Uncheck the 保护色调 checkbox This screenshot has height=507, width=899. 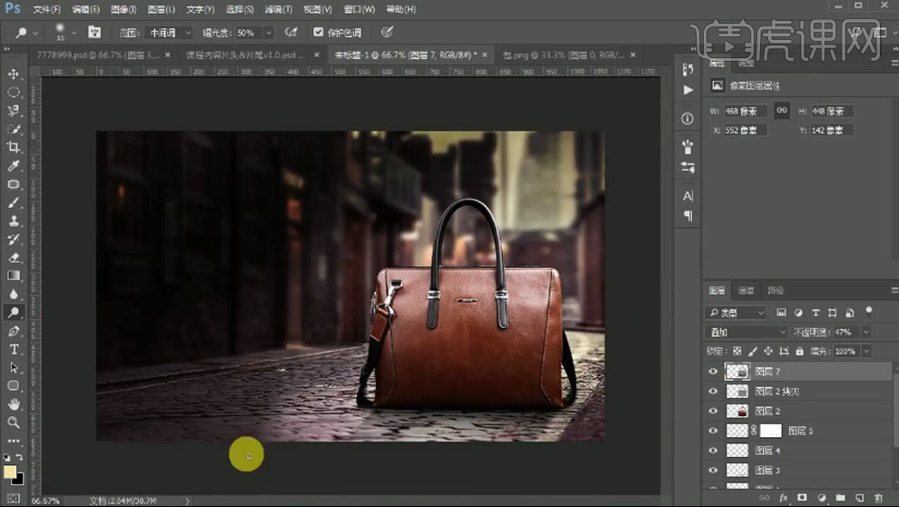coord(318,32)
